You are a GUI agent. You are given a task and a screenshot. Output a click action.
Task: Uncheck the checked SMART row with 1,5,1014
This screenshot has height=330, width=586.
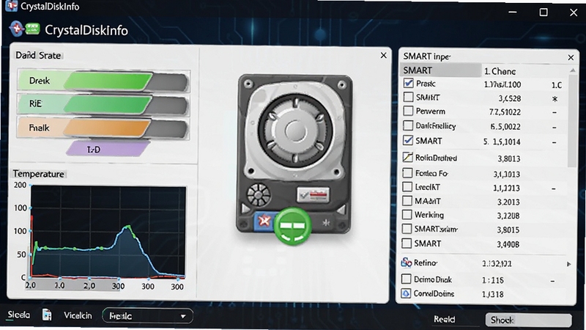pos(408,140)
